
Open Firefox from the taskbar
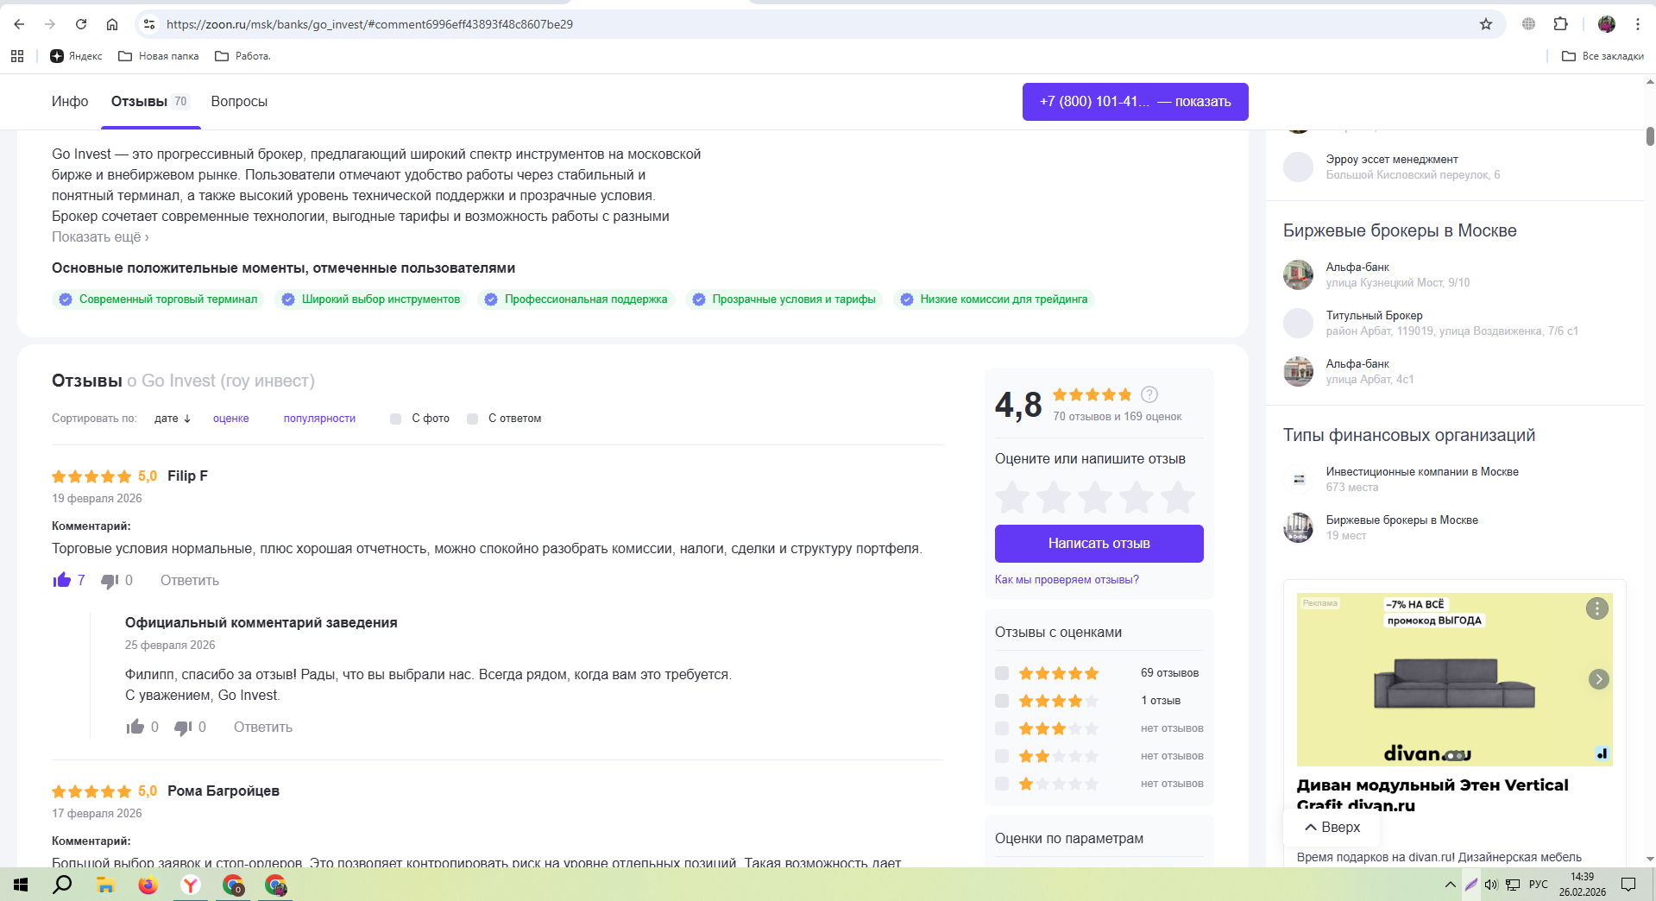pyautogui.click(x=148, y=885)
